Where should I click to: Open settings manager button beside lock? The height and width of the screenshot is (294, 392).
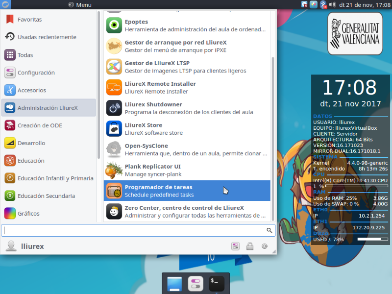(x=235, y=246)
